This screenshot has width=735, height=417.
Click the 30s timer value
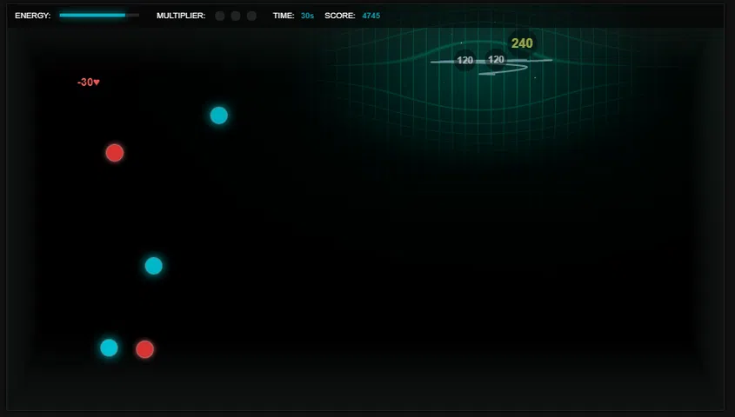click(308, 16)
